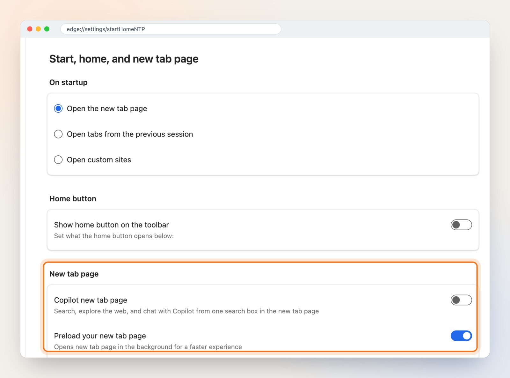510x378 pixels.
Task: Click the 'Copilot new tab page' label
Action: point(91,300)
